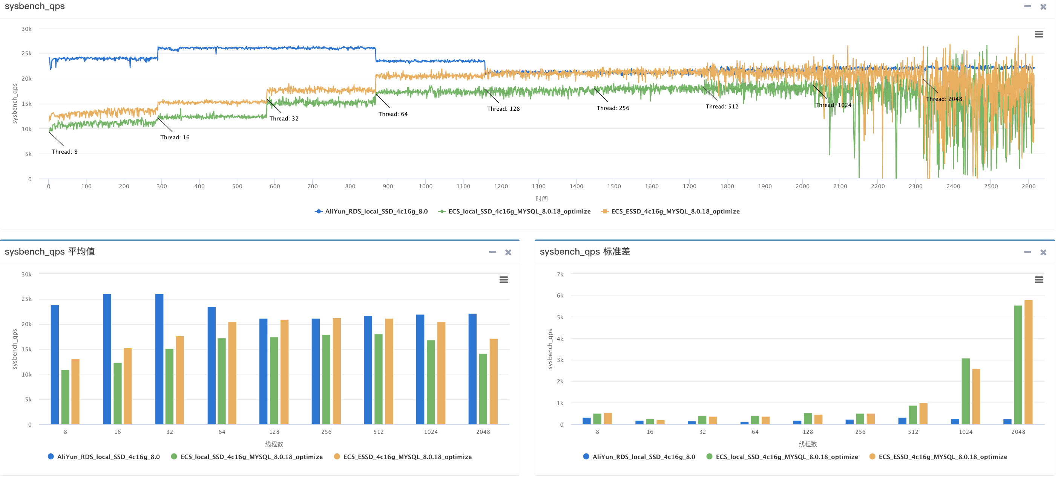Toggle ECS_local_SSD series in 平均值 legend
Viewport: 1058px width, 479px height.
pyautogui.click(x=251, y=456)
